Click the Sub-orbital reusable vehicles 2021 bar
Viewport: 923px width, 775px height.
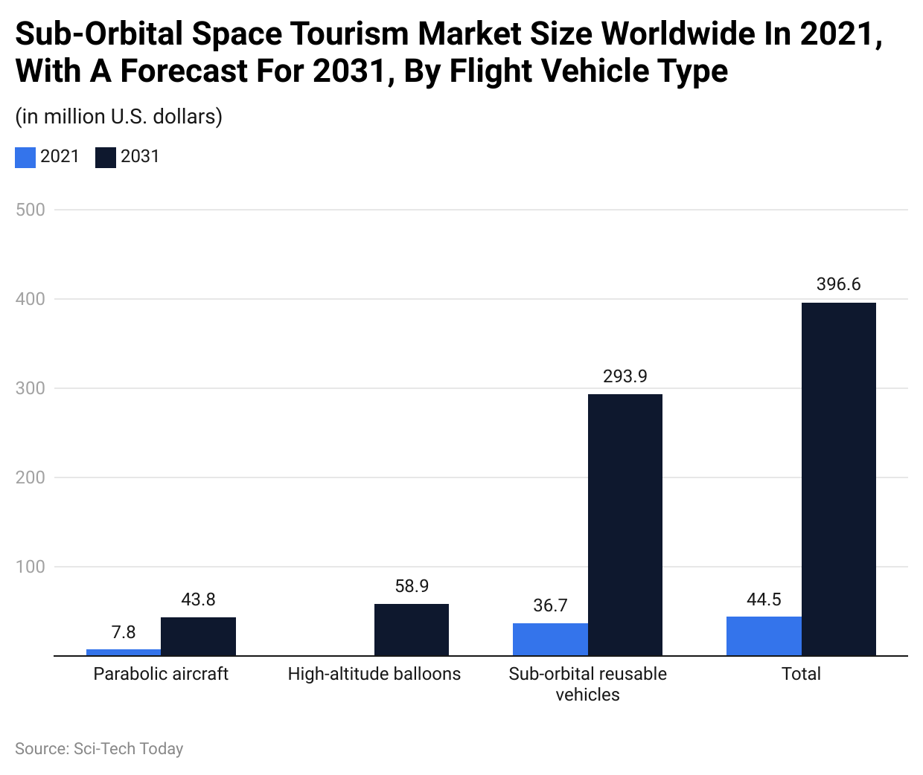(x=550, y=640)
